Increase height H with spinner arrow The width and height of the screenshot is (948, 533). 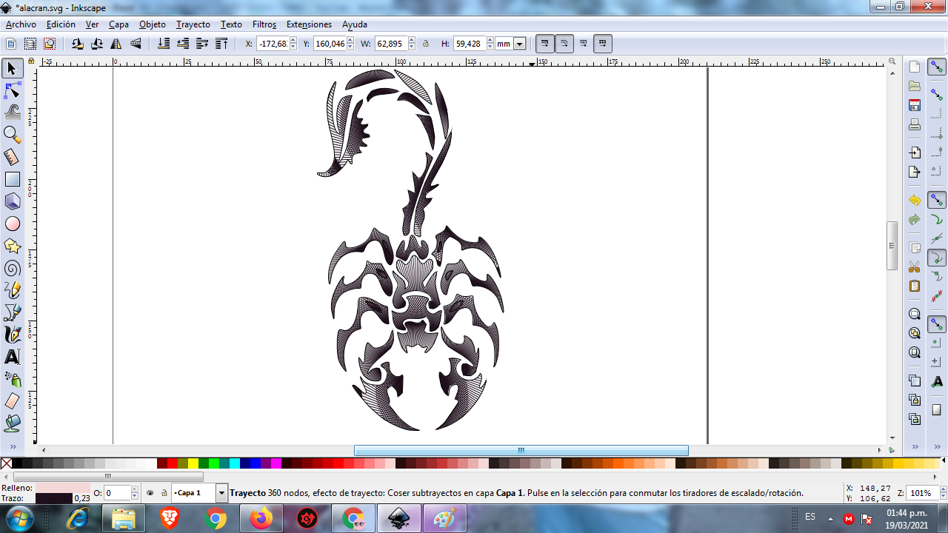(x=491, y=41)
